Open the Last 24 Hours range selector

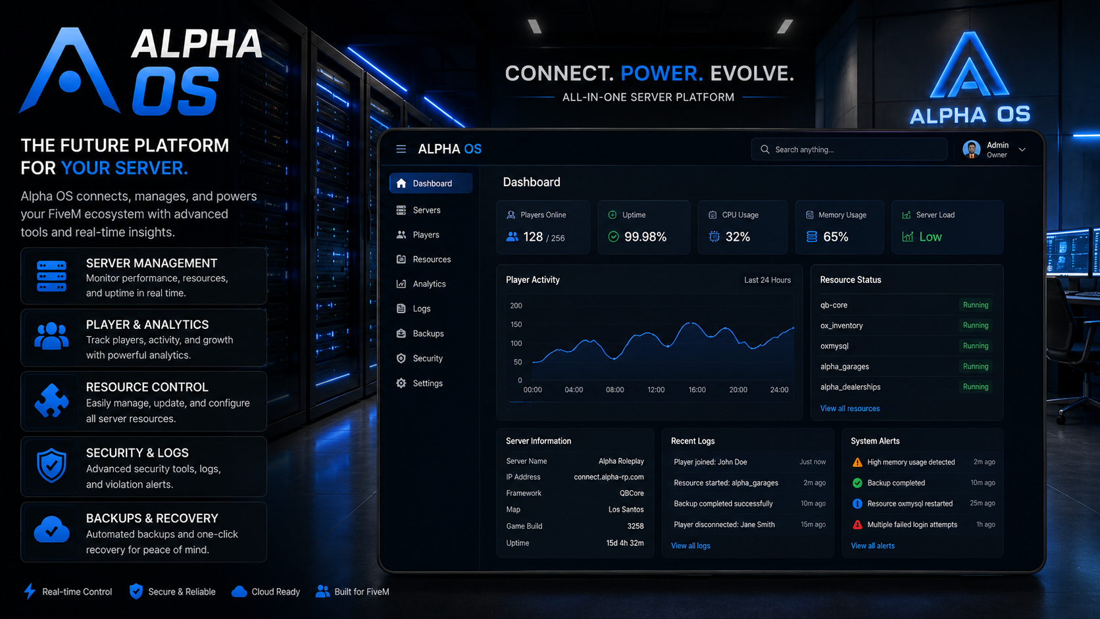tap(767, 280)
